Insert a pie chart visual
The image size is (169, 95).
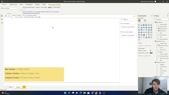pos(146,30)
